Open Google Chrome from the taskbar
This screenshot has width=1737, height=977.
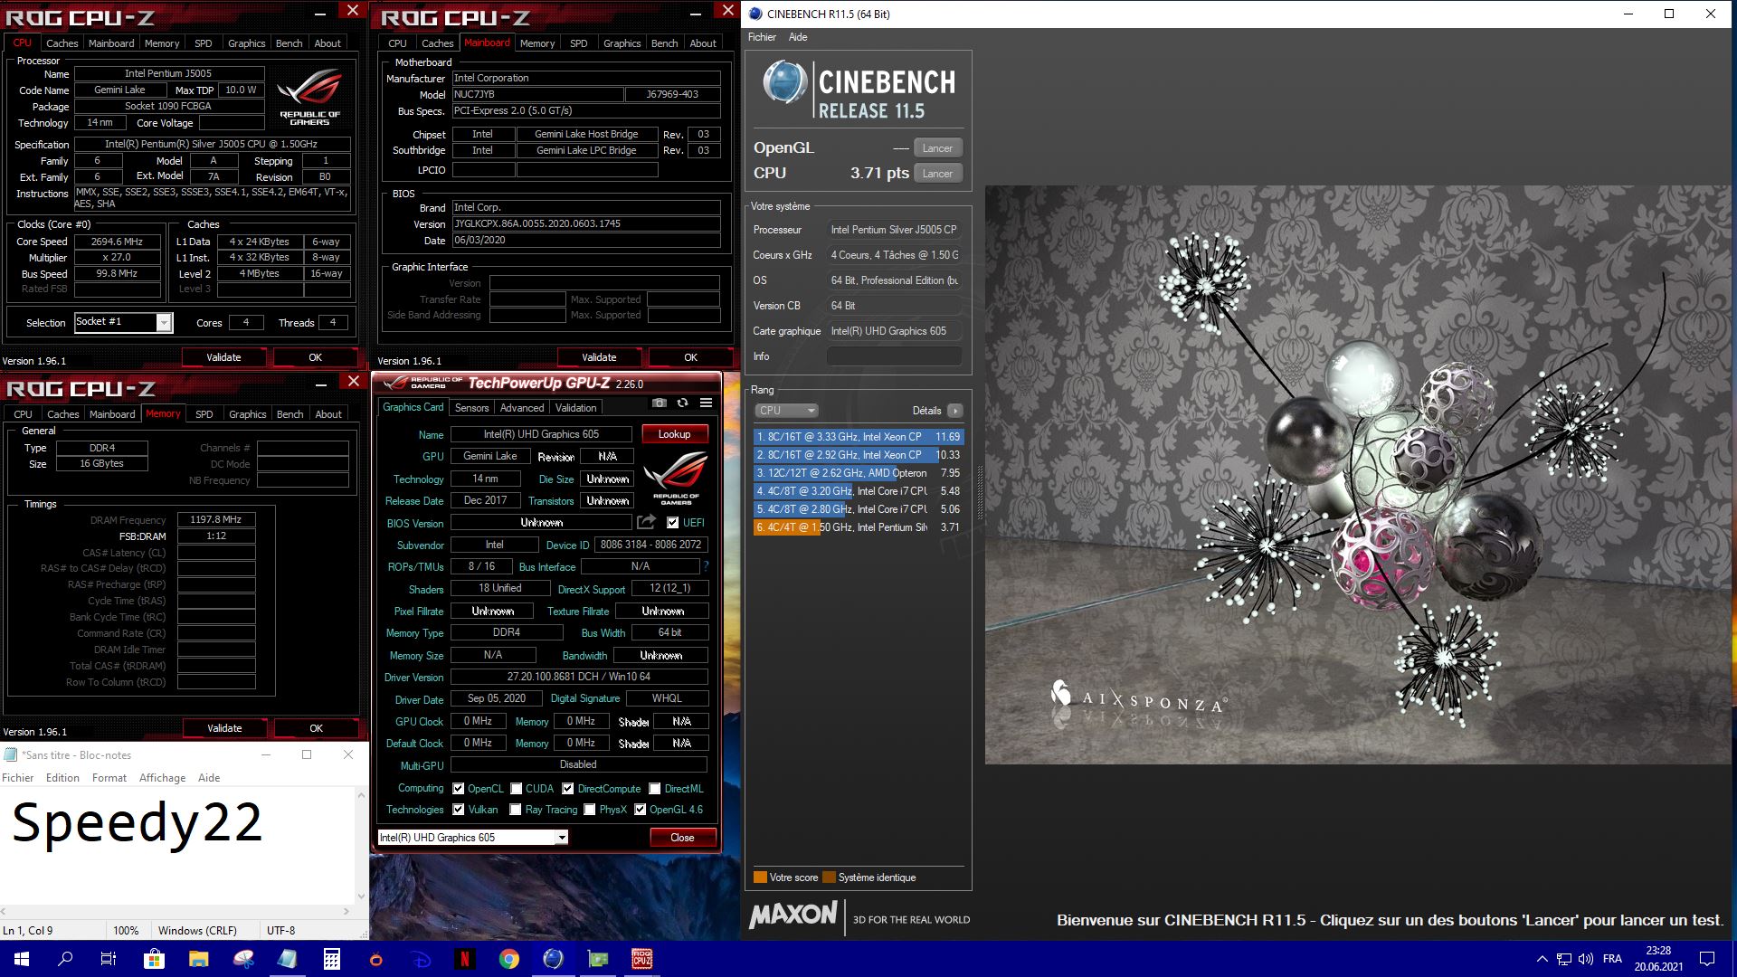pos(508,959)
